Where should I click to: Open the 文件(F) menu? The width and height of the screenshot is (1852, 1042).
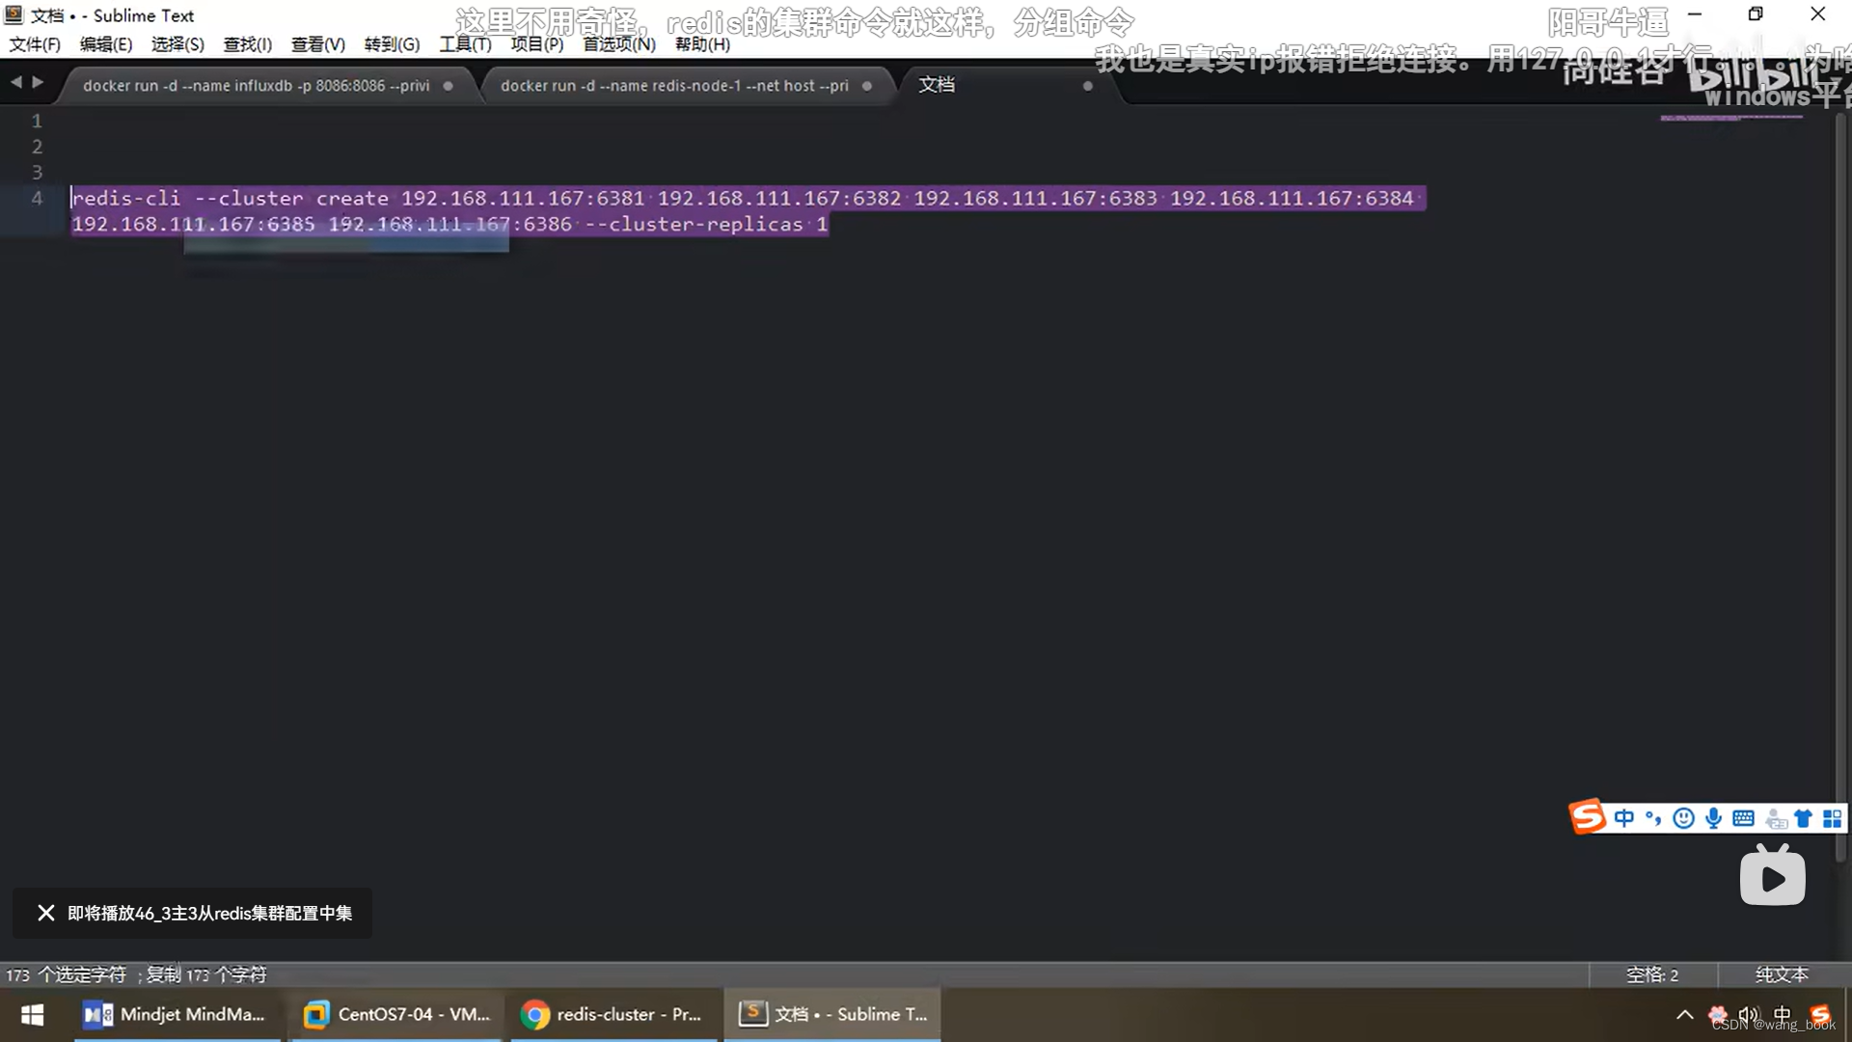tap(35, 44)
